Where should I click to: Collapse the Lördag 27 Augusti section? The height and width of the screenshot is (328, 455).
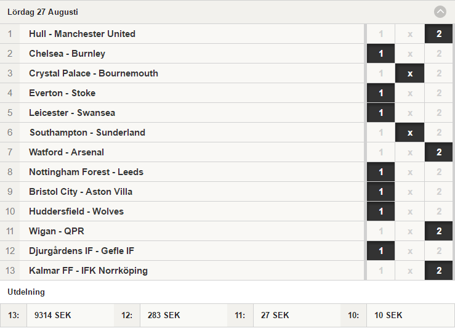click(x=440, y=12)
